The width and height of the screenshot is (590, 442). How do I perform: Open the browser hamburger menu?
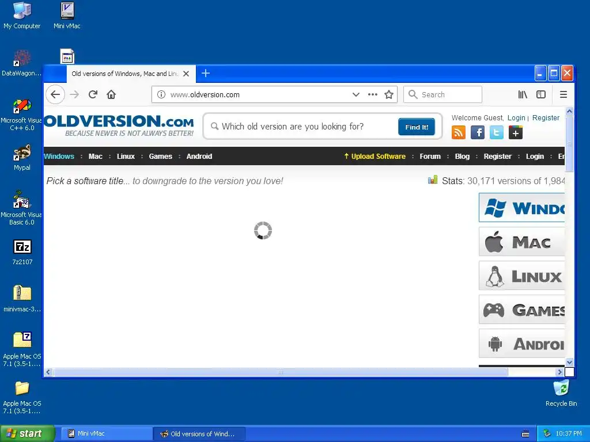(x=563, y=94)
